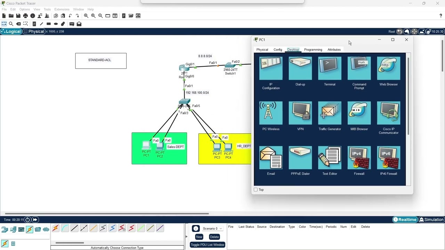Select the Draw Ellipse tool

(56, 24)
